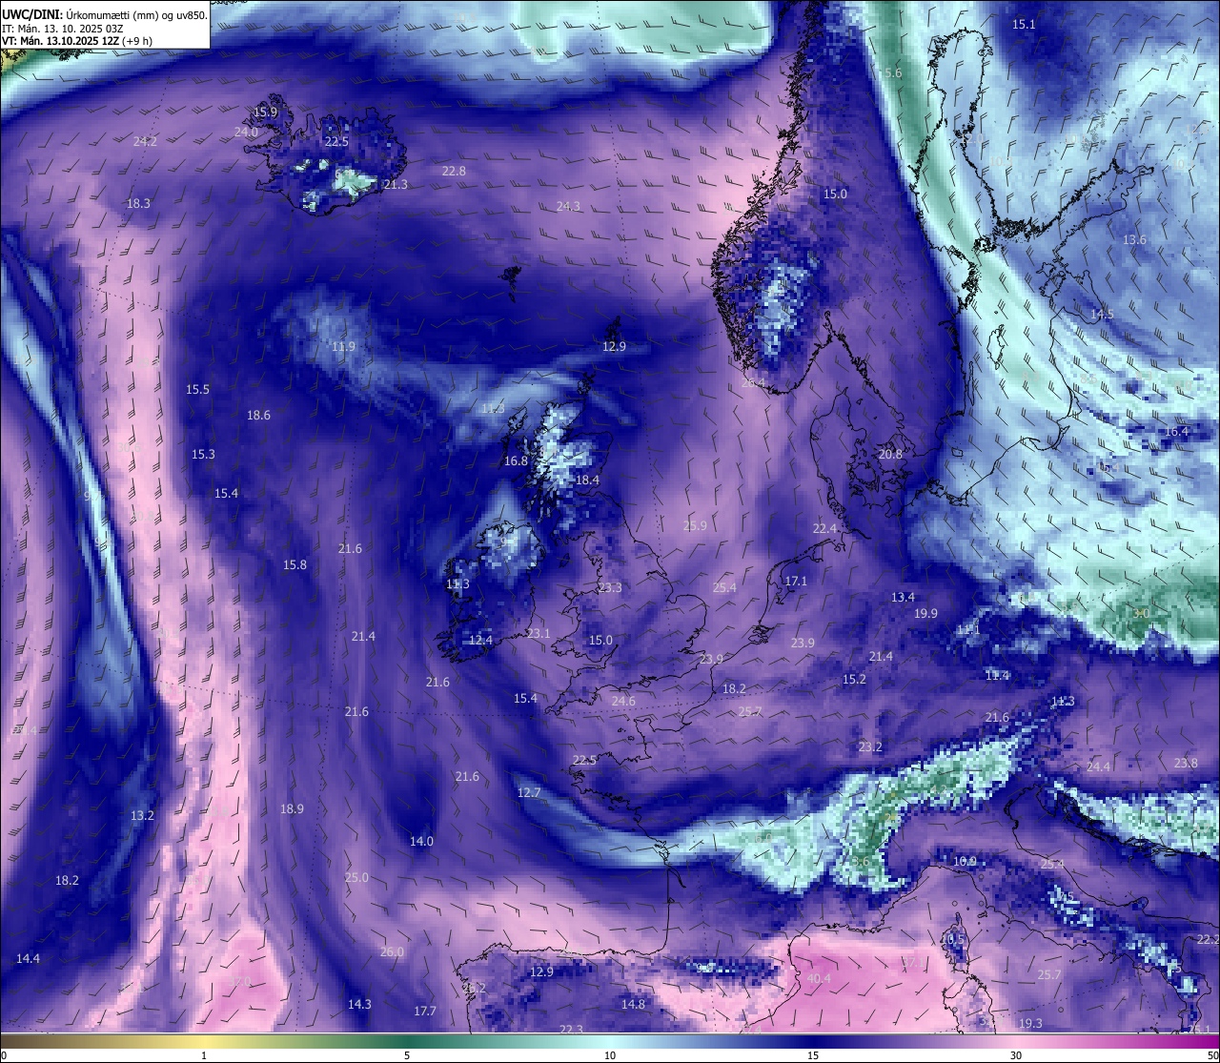Click the map value '18.6'
The width and height of the screenshot is (1220, 1063).
pyautogui.click(x=258, y=415)
